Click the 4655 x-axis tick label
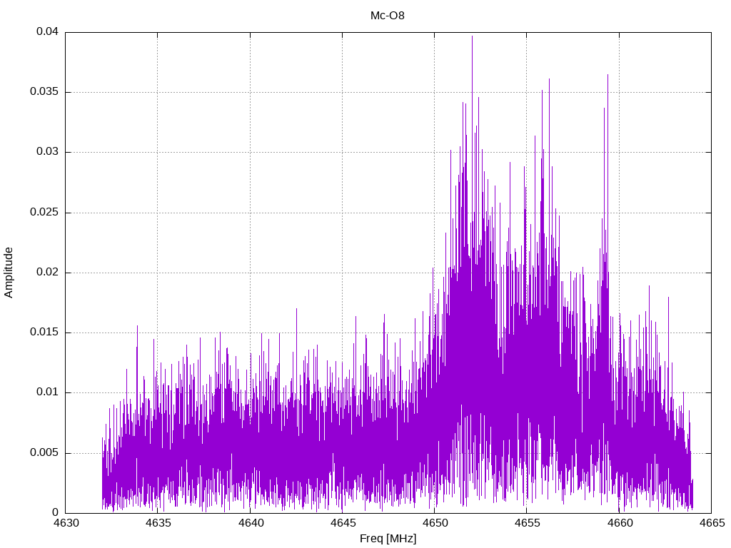This screenshot has width=731, height=548. 528,523
